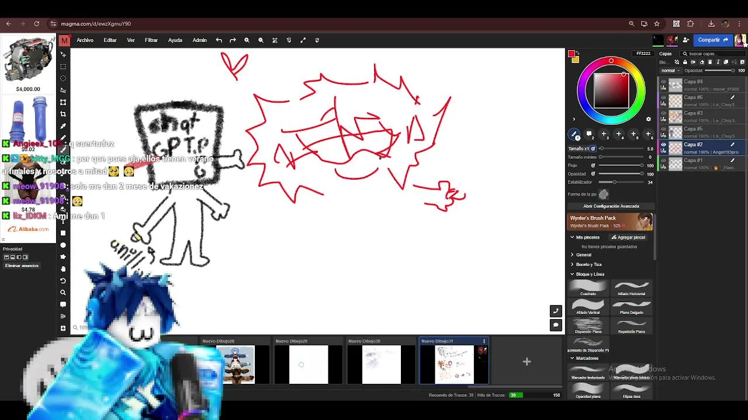Open color wheel settings gear
Image resolution: width=748 pixels, height=420 pixels.
point(648,119)
